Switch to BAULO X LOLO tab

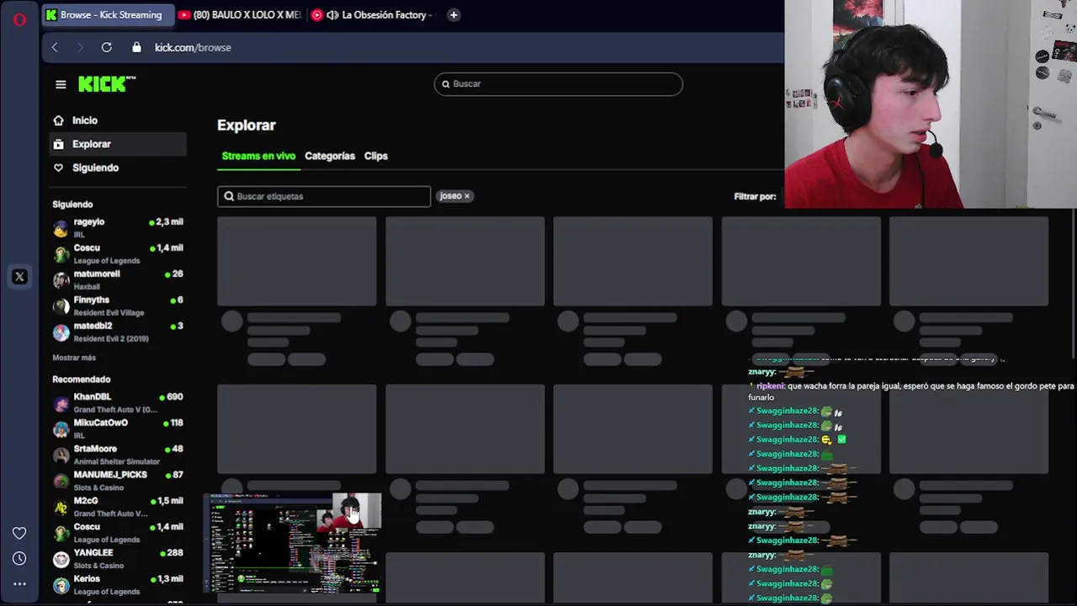(x=240, y=14)
